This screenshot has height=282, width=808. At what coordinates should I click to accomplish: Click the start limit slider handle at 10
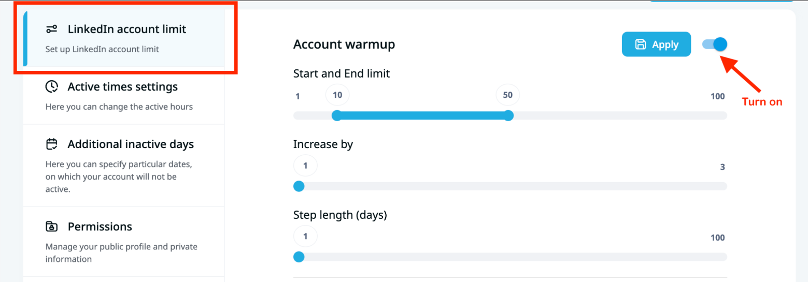click(337, 115)
